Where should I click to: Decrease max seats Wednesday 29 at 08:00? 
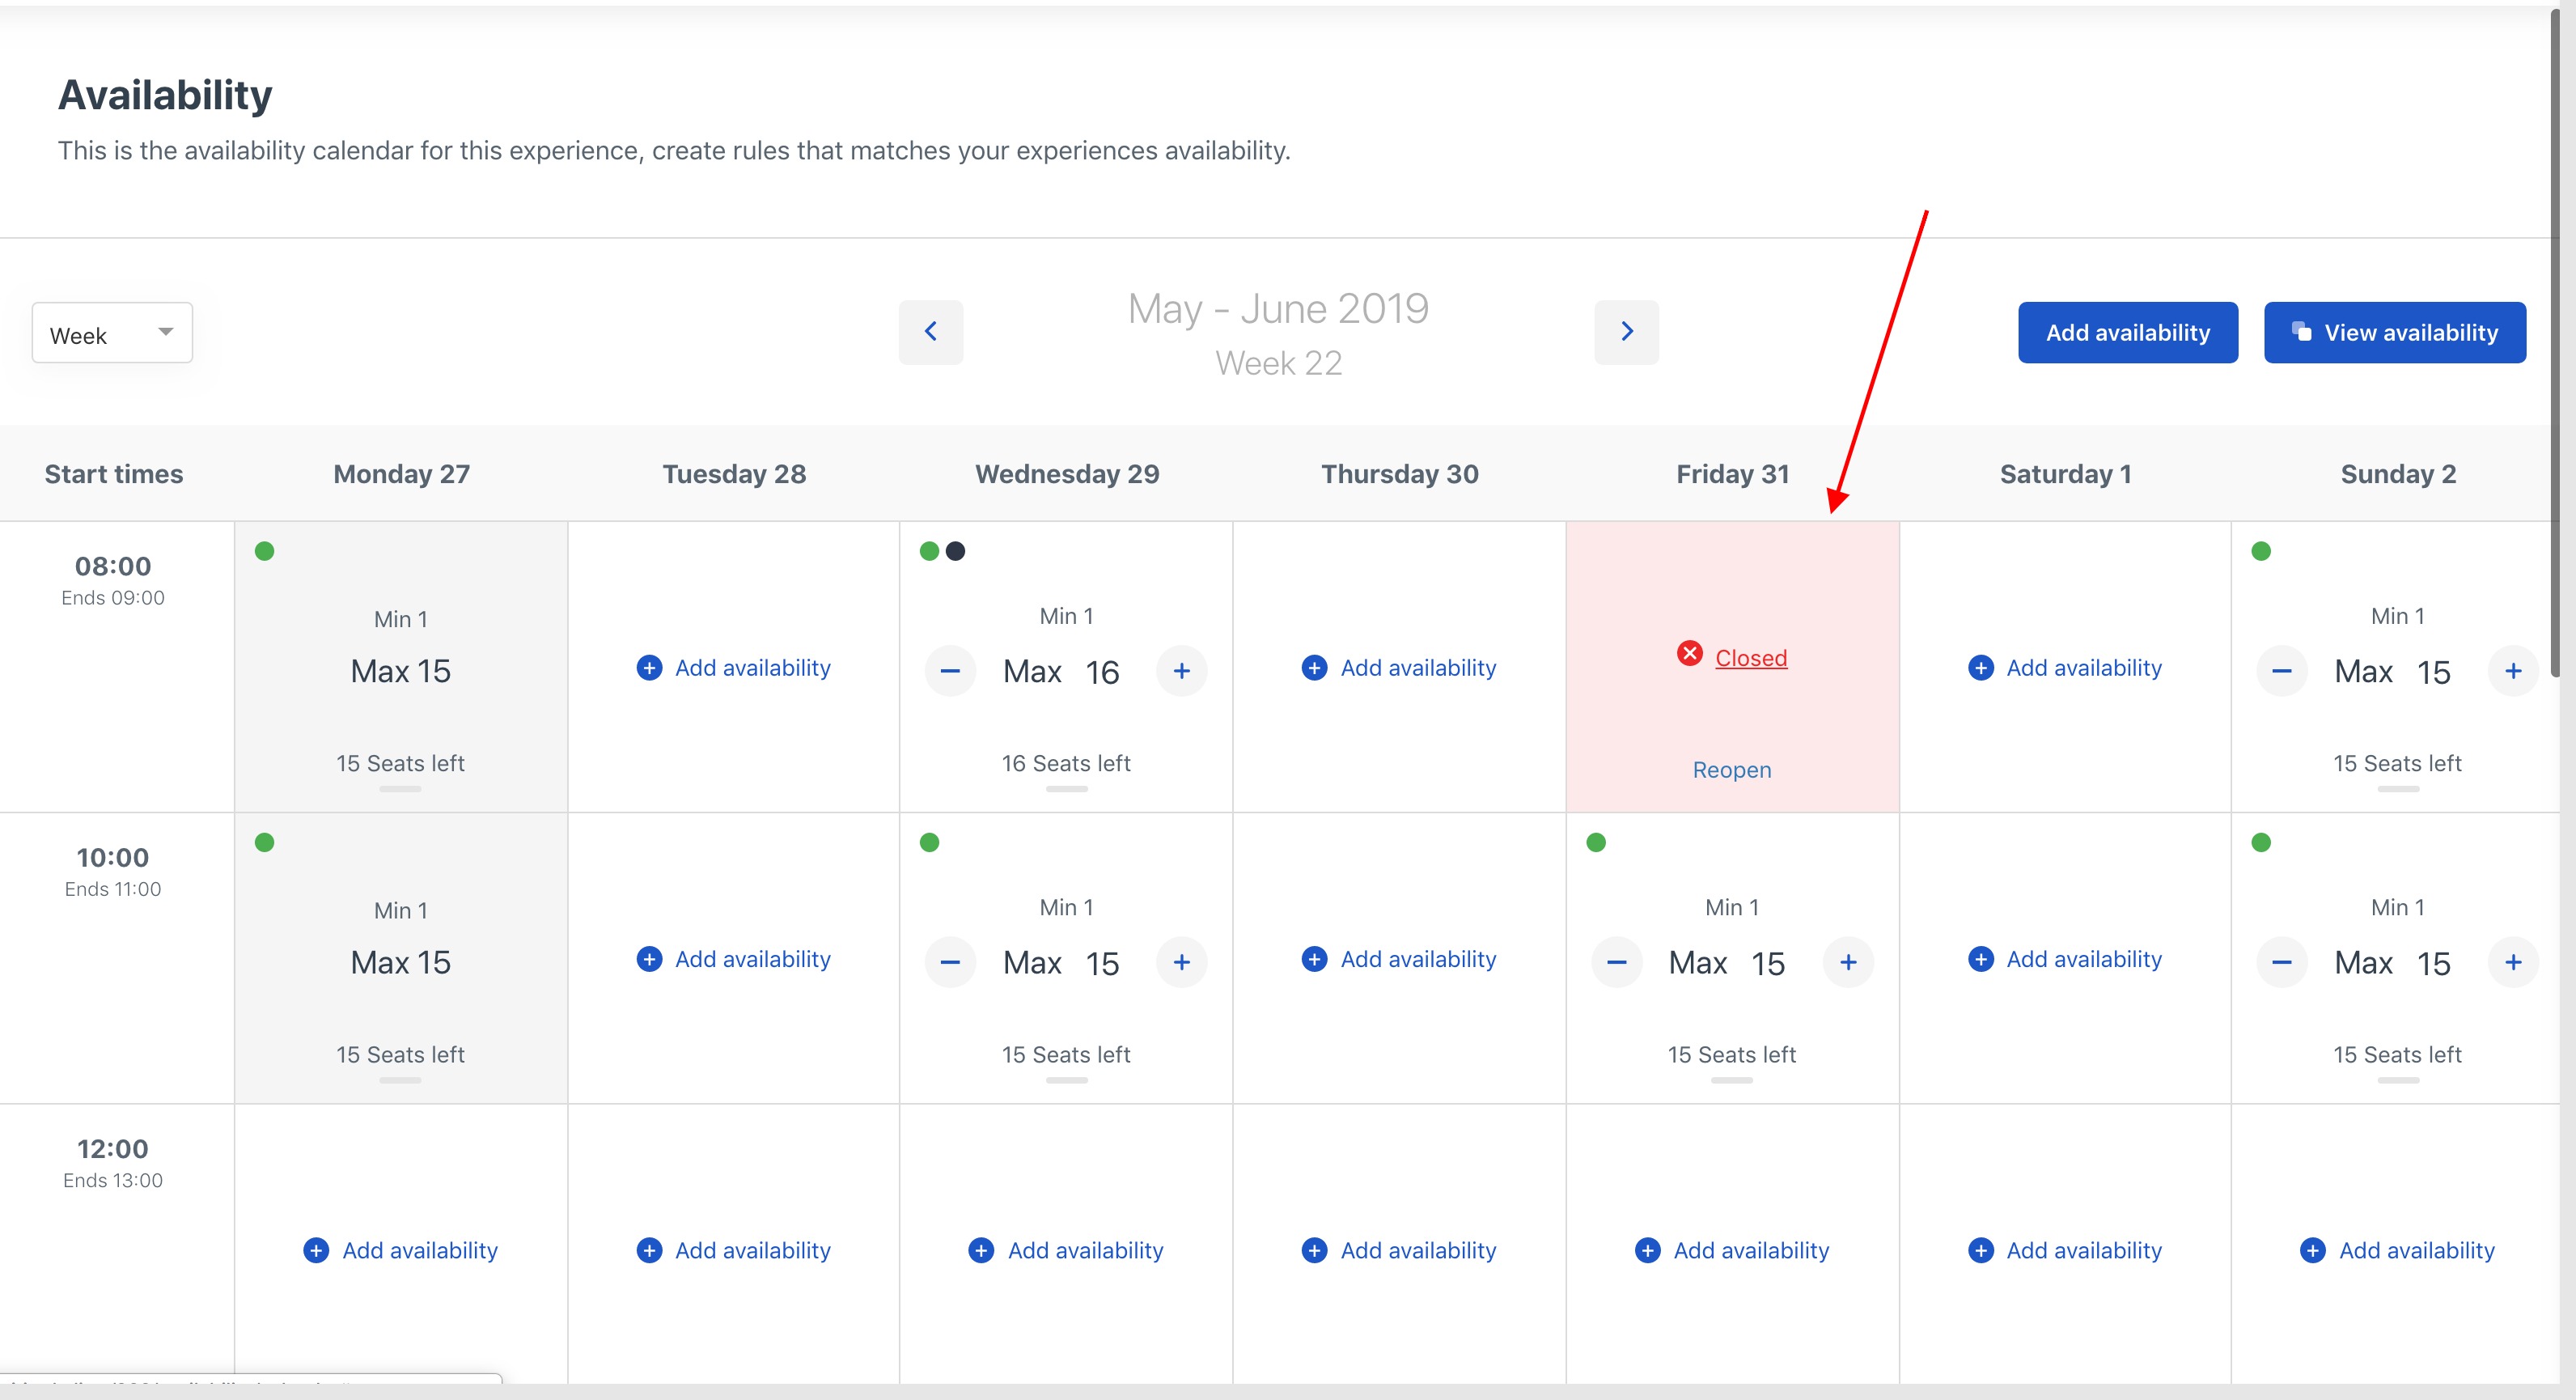pyautogui.click(x=950, y=671)
